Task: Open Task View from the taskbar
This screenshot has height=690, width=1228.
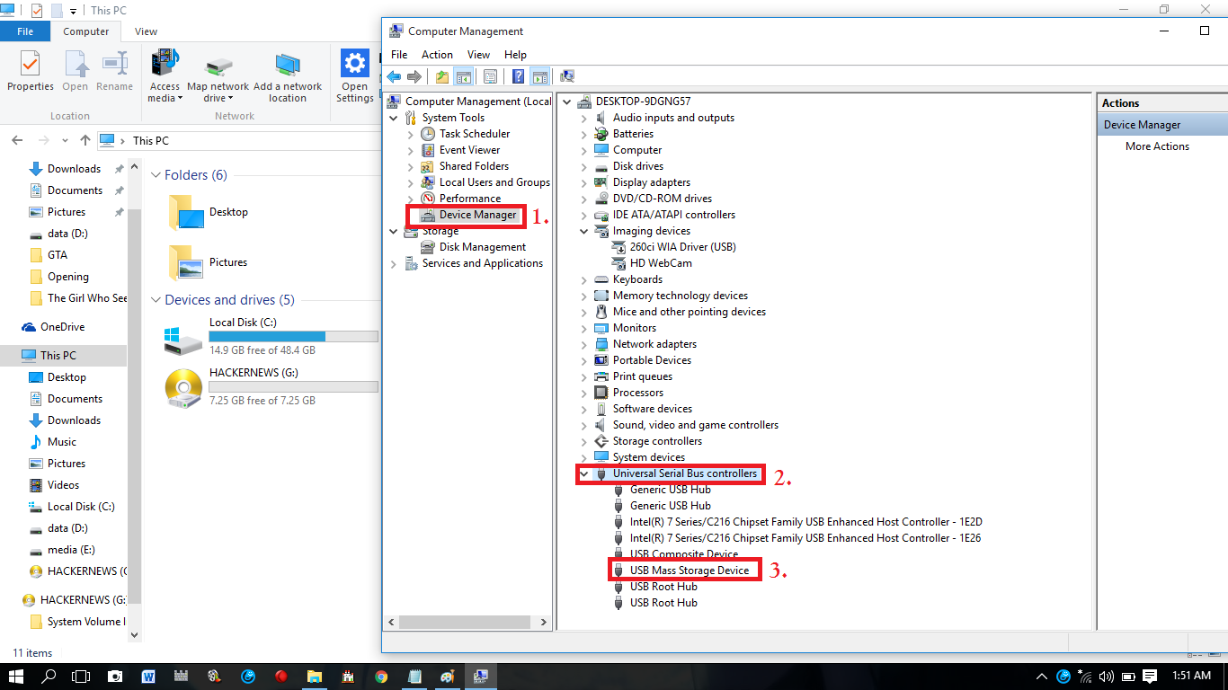Action: click(82, 676)
